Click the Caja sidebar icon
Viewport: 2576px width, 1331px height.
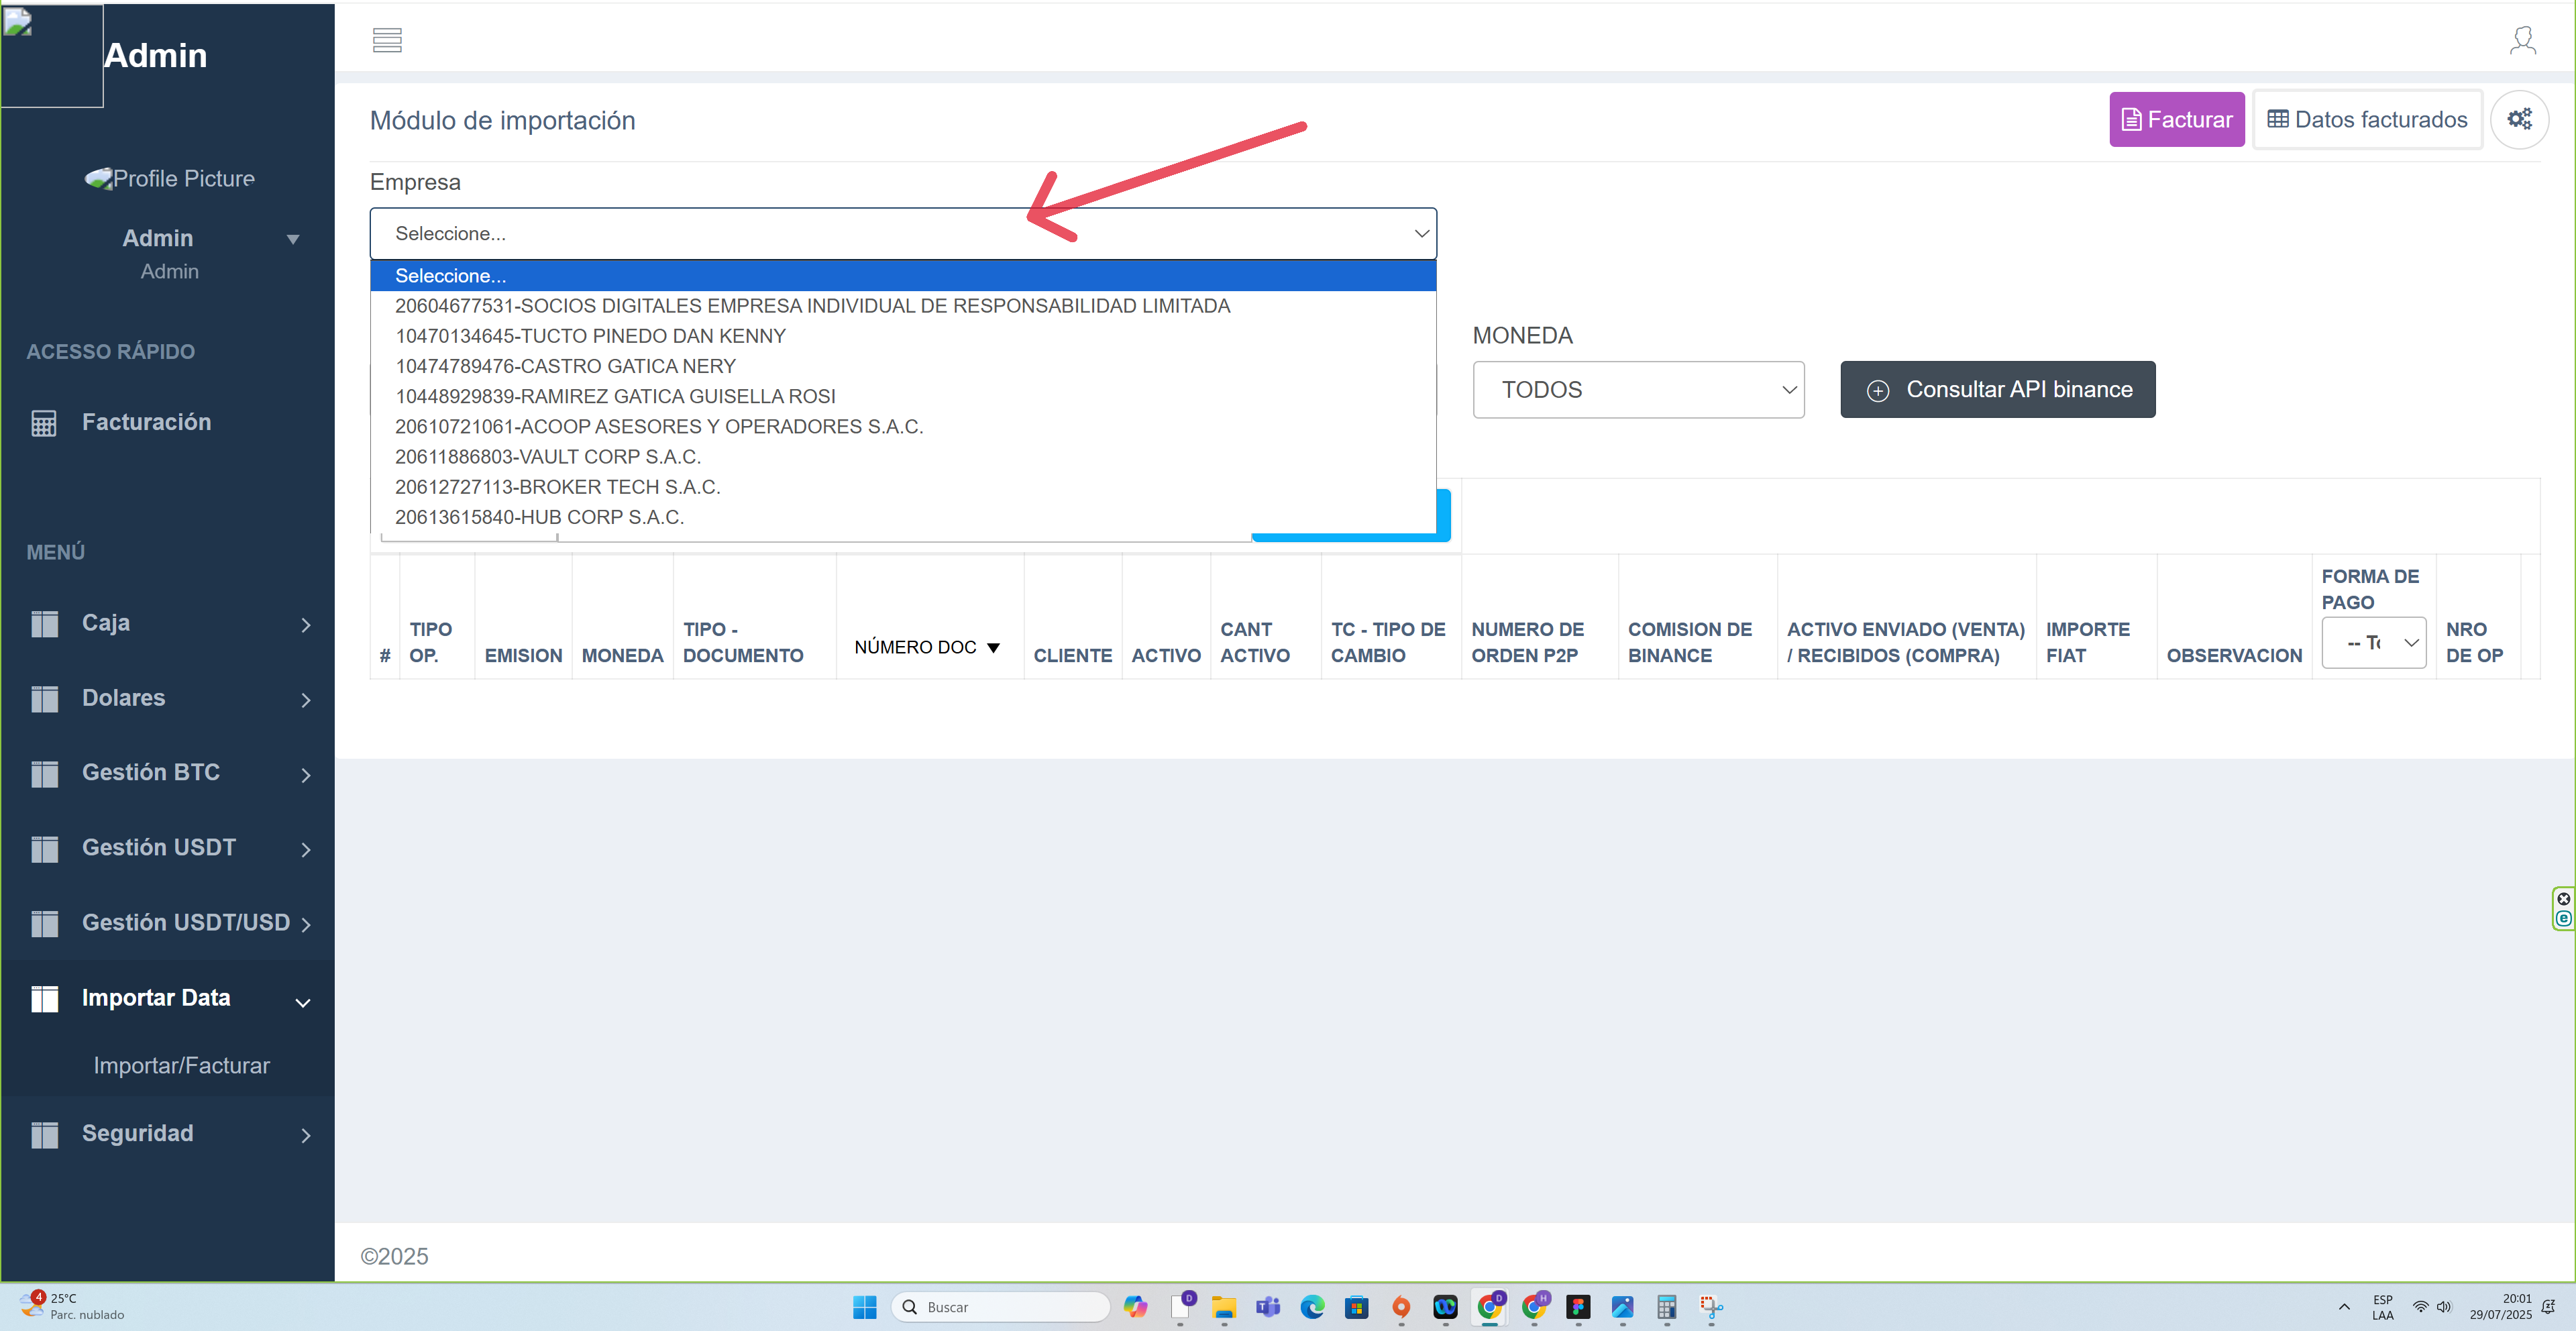pos(44,623)
